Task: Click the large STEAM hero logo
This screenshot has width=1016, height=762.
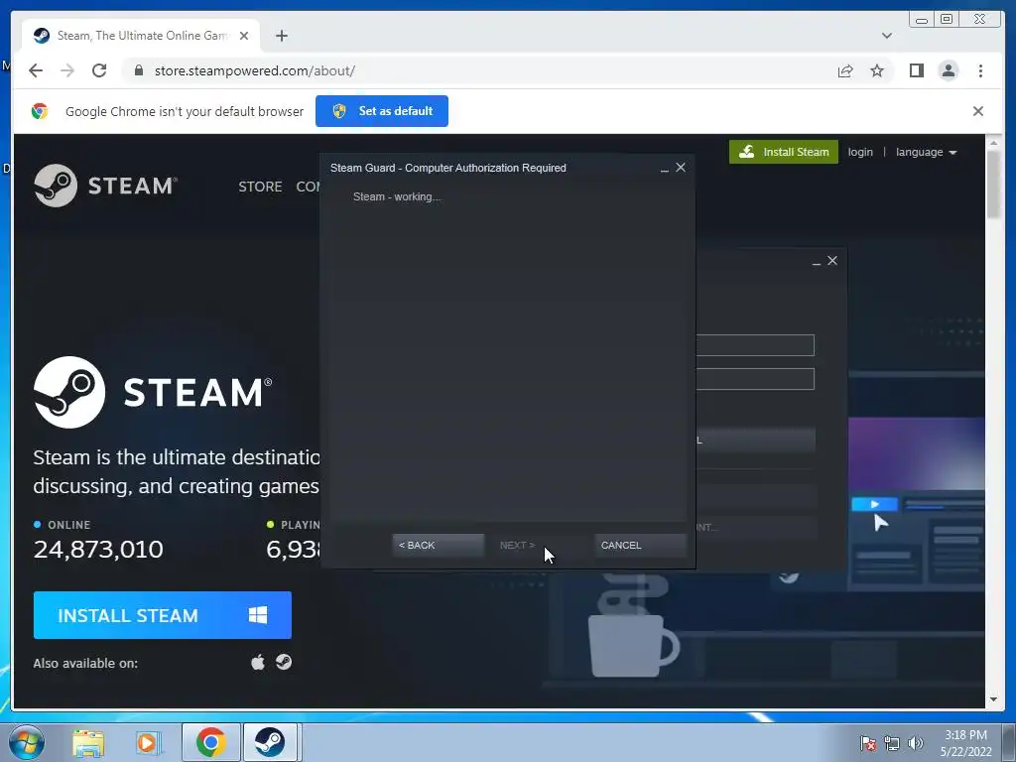Action: coord(153,392)
